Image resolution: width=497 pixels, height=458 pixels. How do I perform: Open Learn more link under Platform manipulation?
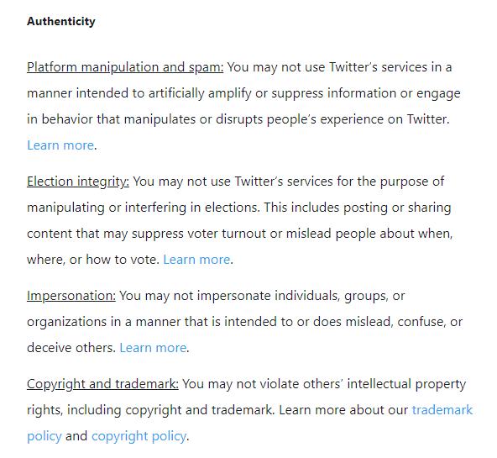point(60,145)
